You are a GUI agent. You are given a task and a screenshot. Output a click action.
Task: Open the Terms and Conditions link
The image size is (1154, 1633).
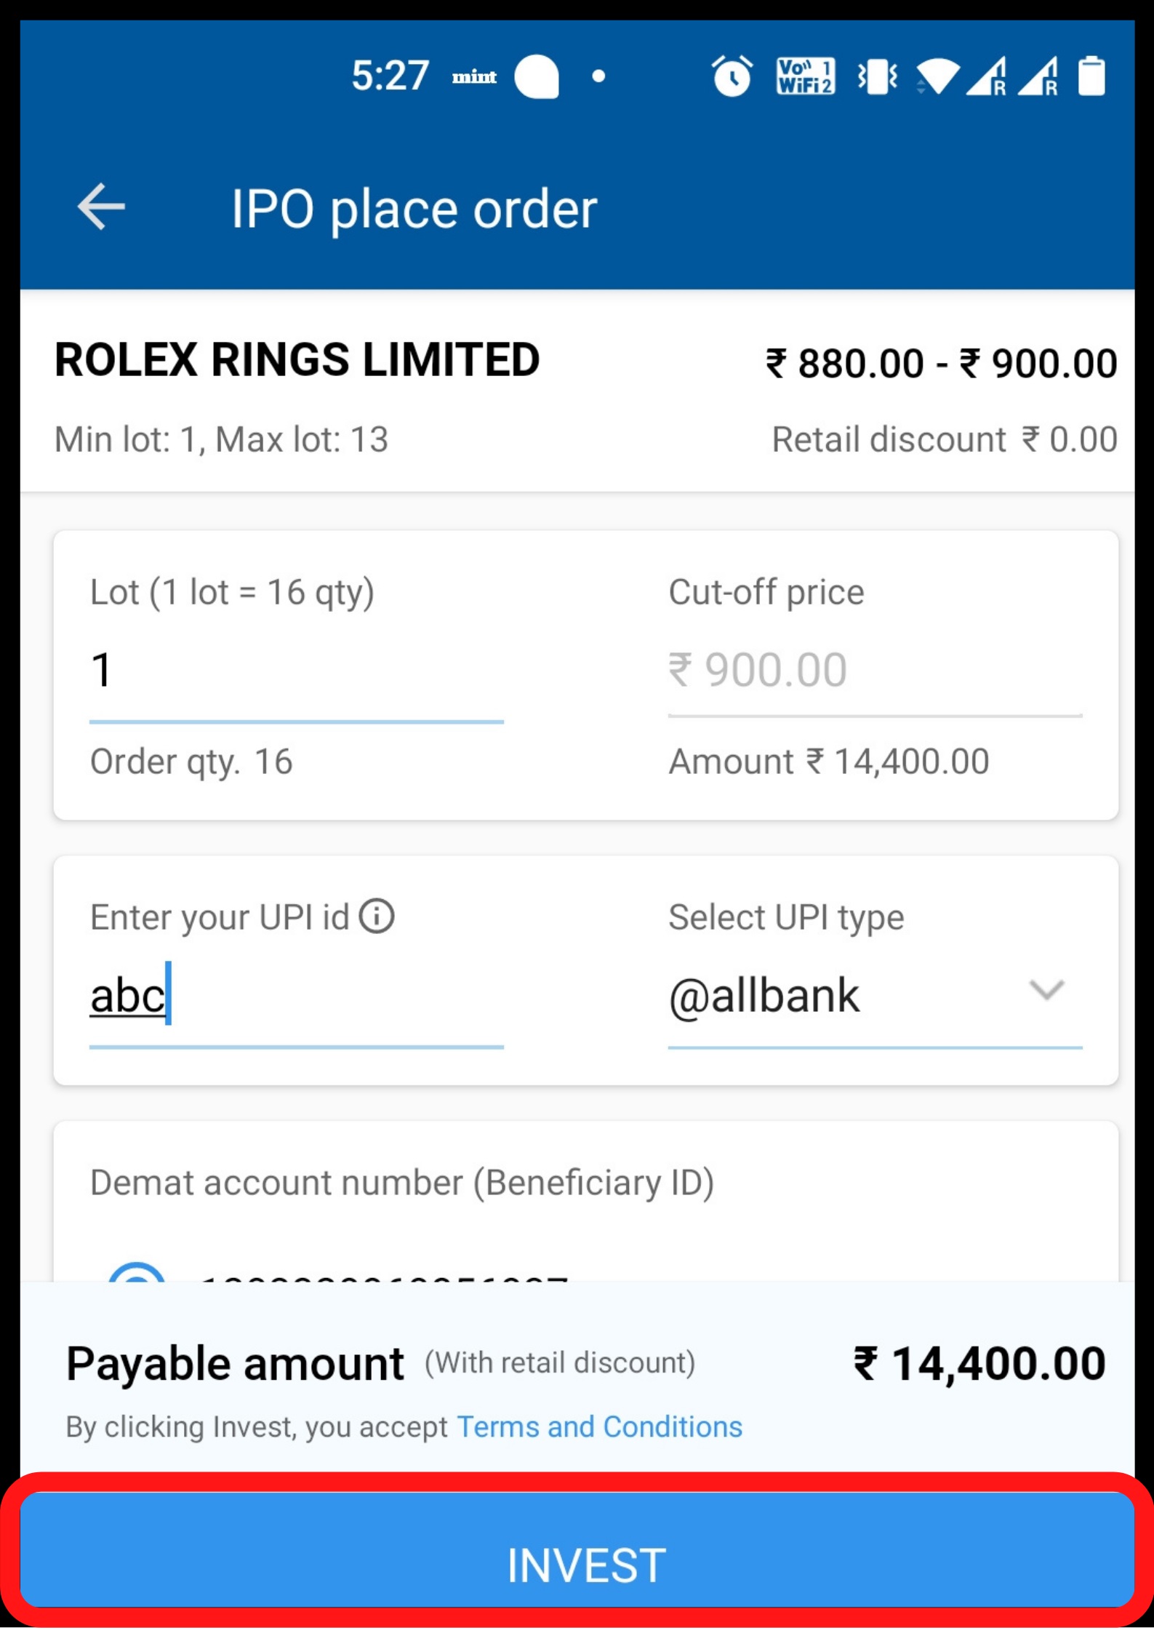click(x=599, y=1427)
